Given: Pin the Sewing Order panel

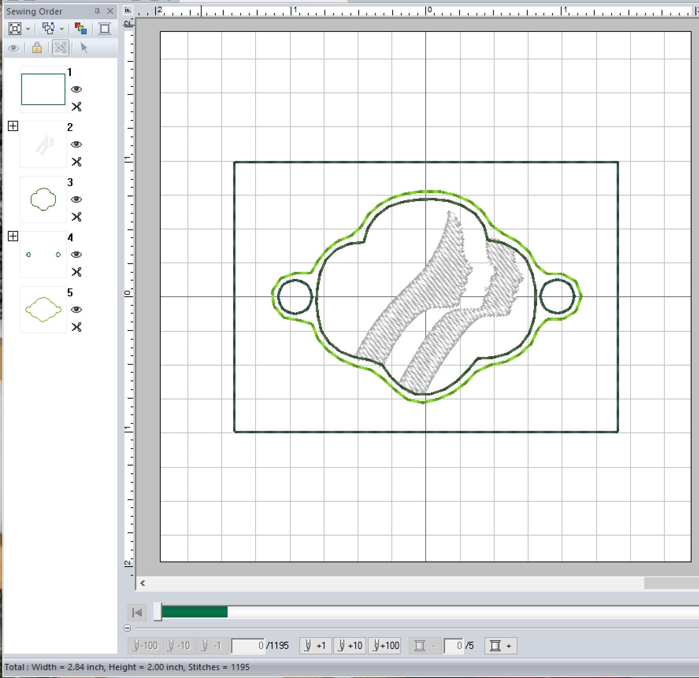Looking at the screenshot, I should (97, 11).
